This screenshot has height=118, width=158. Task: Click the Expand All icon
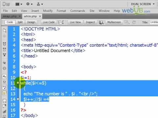4,55
